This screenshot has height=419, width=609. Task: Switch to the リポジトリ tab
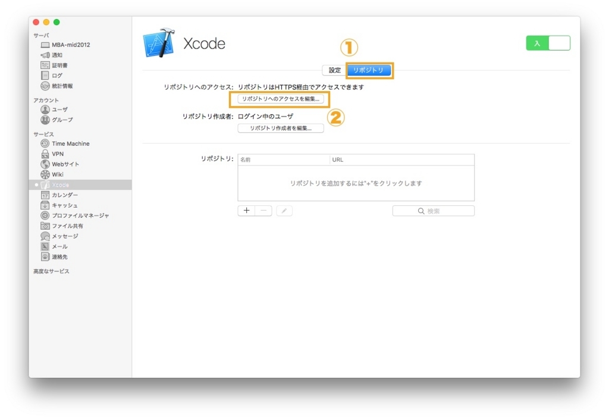click(x=369, y=70)
